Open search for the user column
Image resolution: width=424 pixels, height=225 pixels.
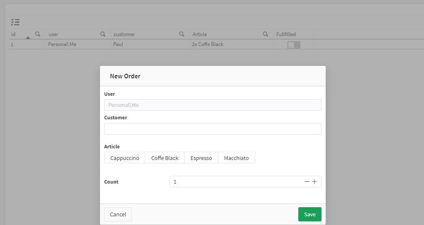103,34
